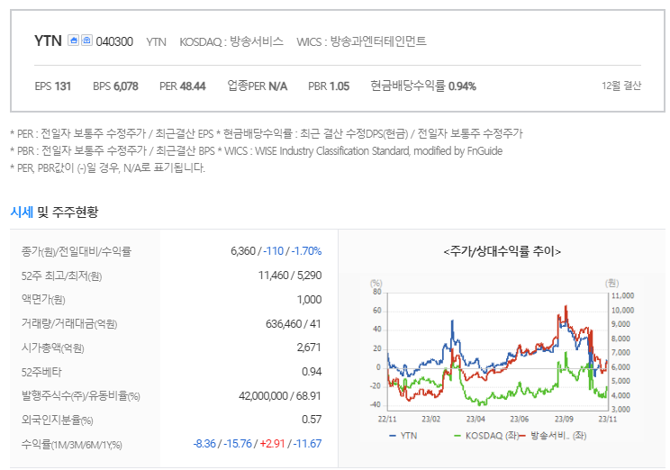Click the beta value 0.94 in table
670x470 pixels.
(x=312, y=372)
